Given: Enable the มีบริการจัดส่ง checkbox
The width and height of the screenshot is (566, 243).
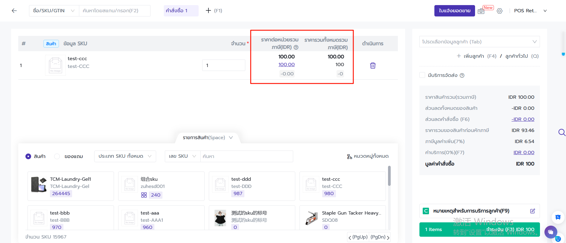Looking at the screenshot, I should click(422, 75).
